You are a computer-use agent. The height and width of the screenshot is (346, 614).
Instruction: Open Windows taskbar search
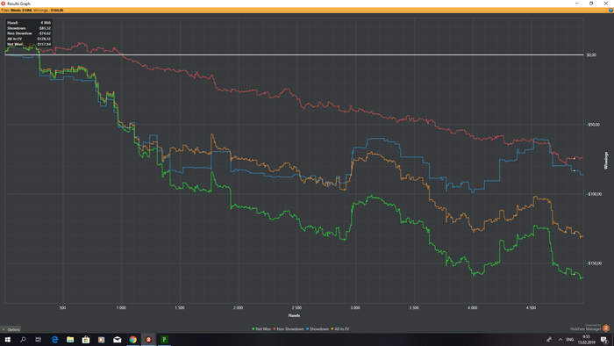click(x=23, y=340)
